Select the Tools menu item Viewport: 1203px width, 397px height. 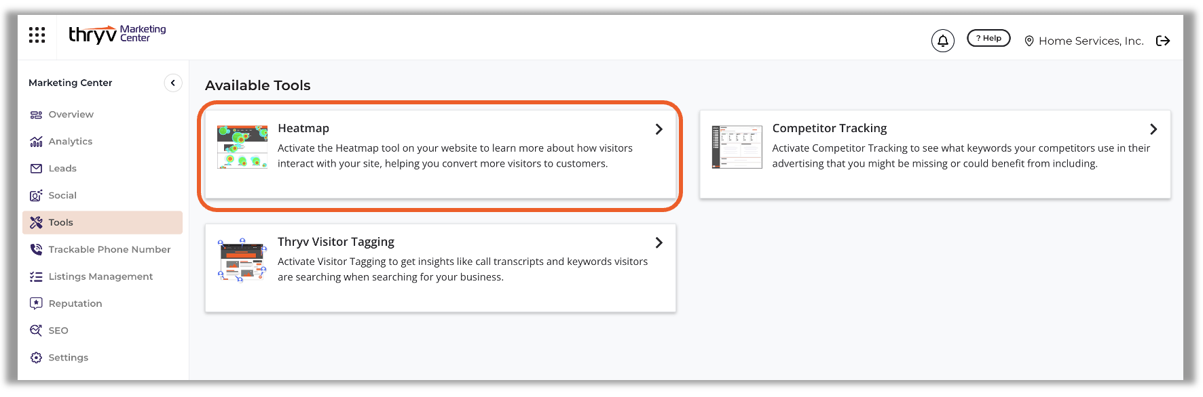pyautogui.click(x=60, y=222)
